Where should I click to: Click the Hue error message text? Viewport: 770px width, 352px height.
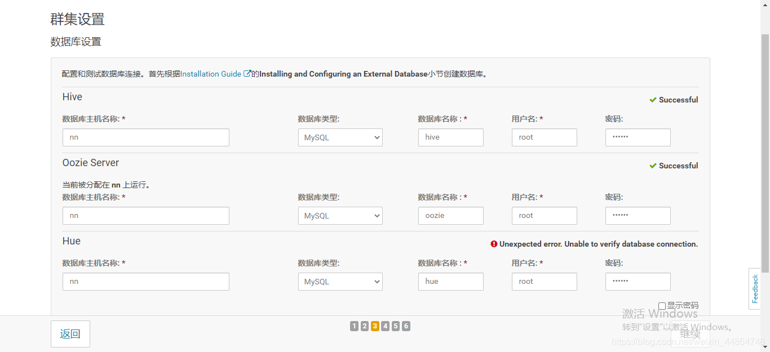[599, 244]
